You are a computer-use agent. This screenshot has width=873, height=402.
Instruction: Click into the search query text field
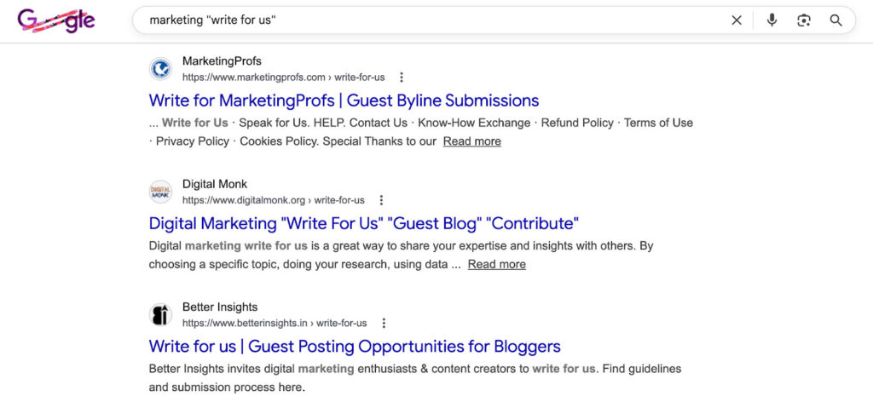click(x=426, y=20)
